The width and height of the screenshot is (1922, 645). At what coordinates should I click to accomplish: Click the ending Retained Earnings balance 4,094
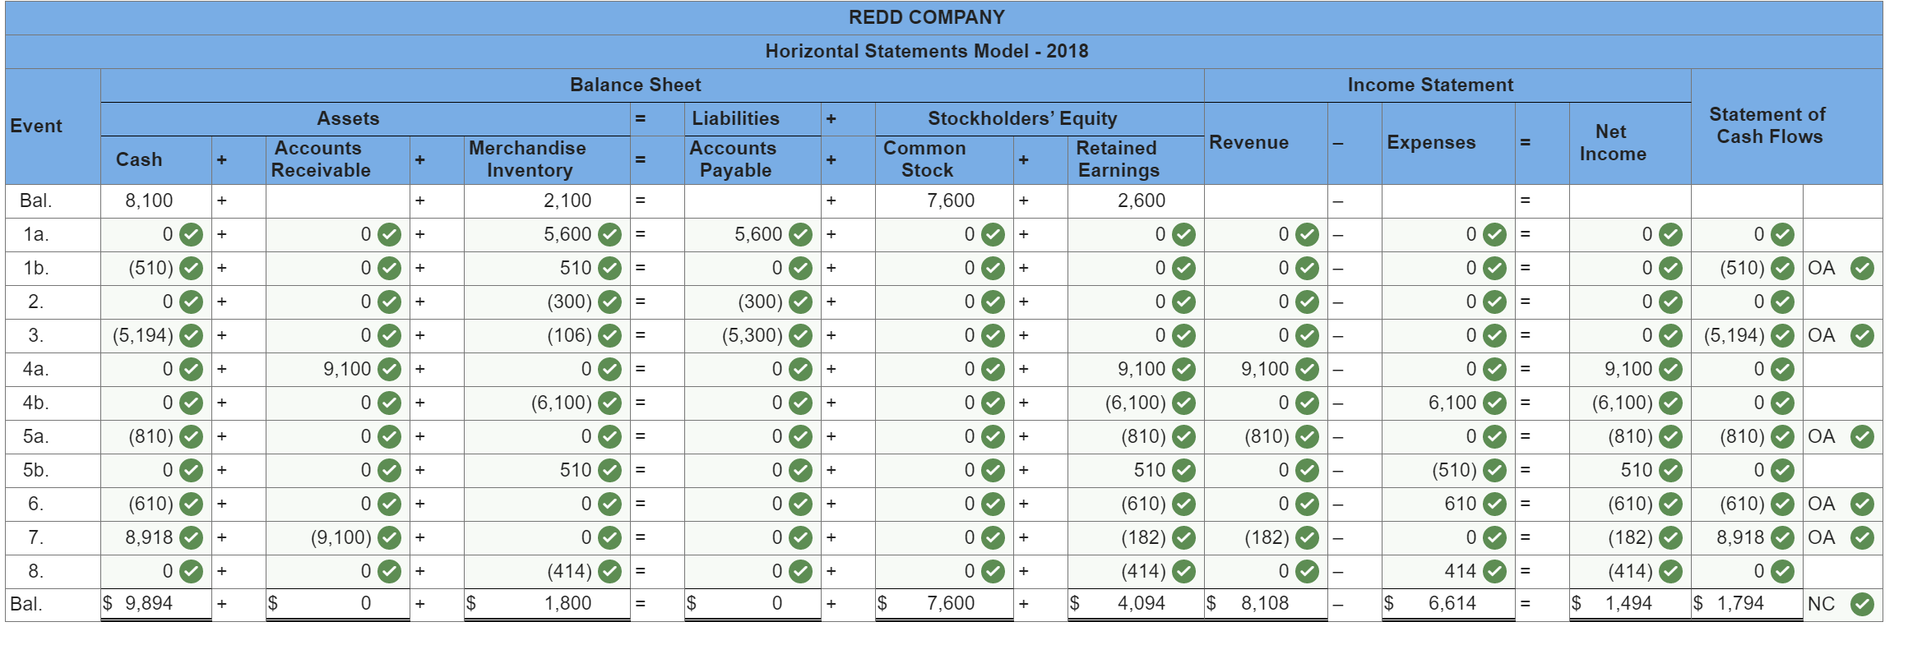[1142, 603]
